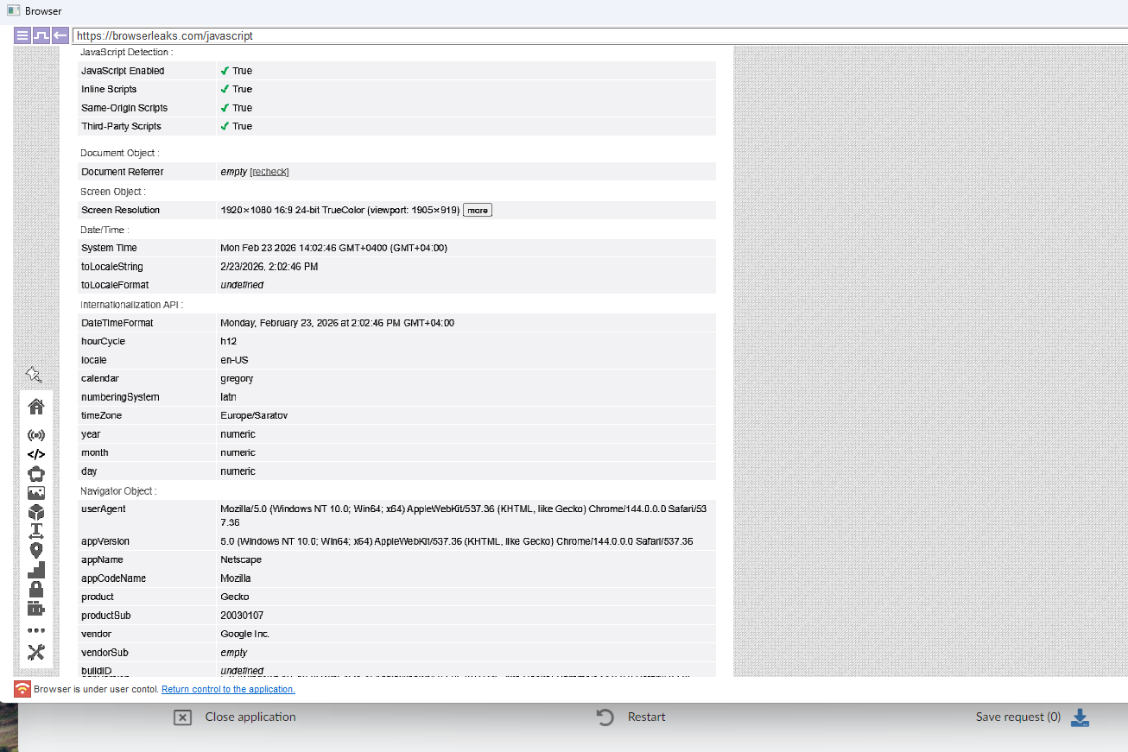The height and width of the screenshot is (752, 1128).
Task: Open the IP address broadcast icon
Action: (36, 435)
